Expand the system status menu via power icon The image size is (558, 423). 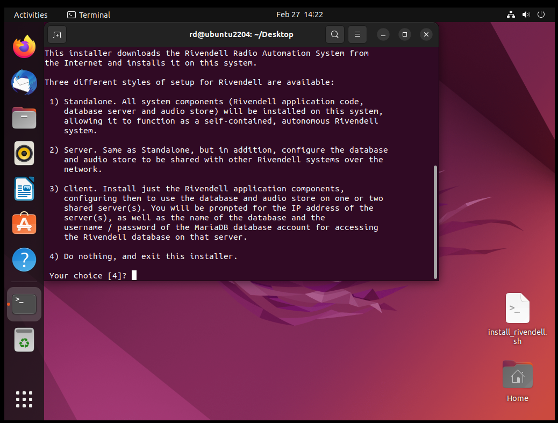coord(541,15)
